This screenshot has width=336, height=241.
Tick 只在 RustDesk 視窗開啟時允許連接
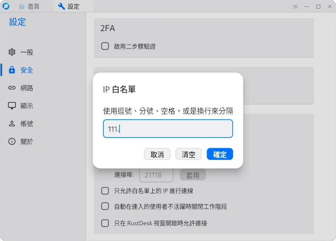105,223
